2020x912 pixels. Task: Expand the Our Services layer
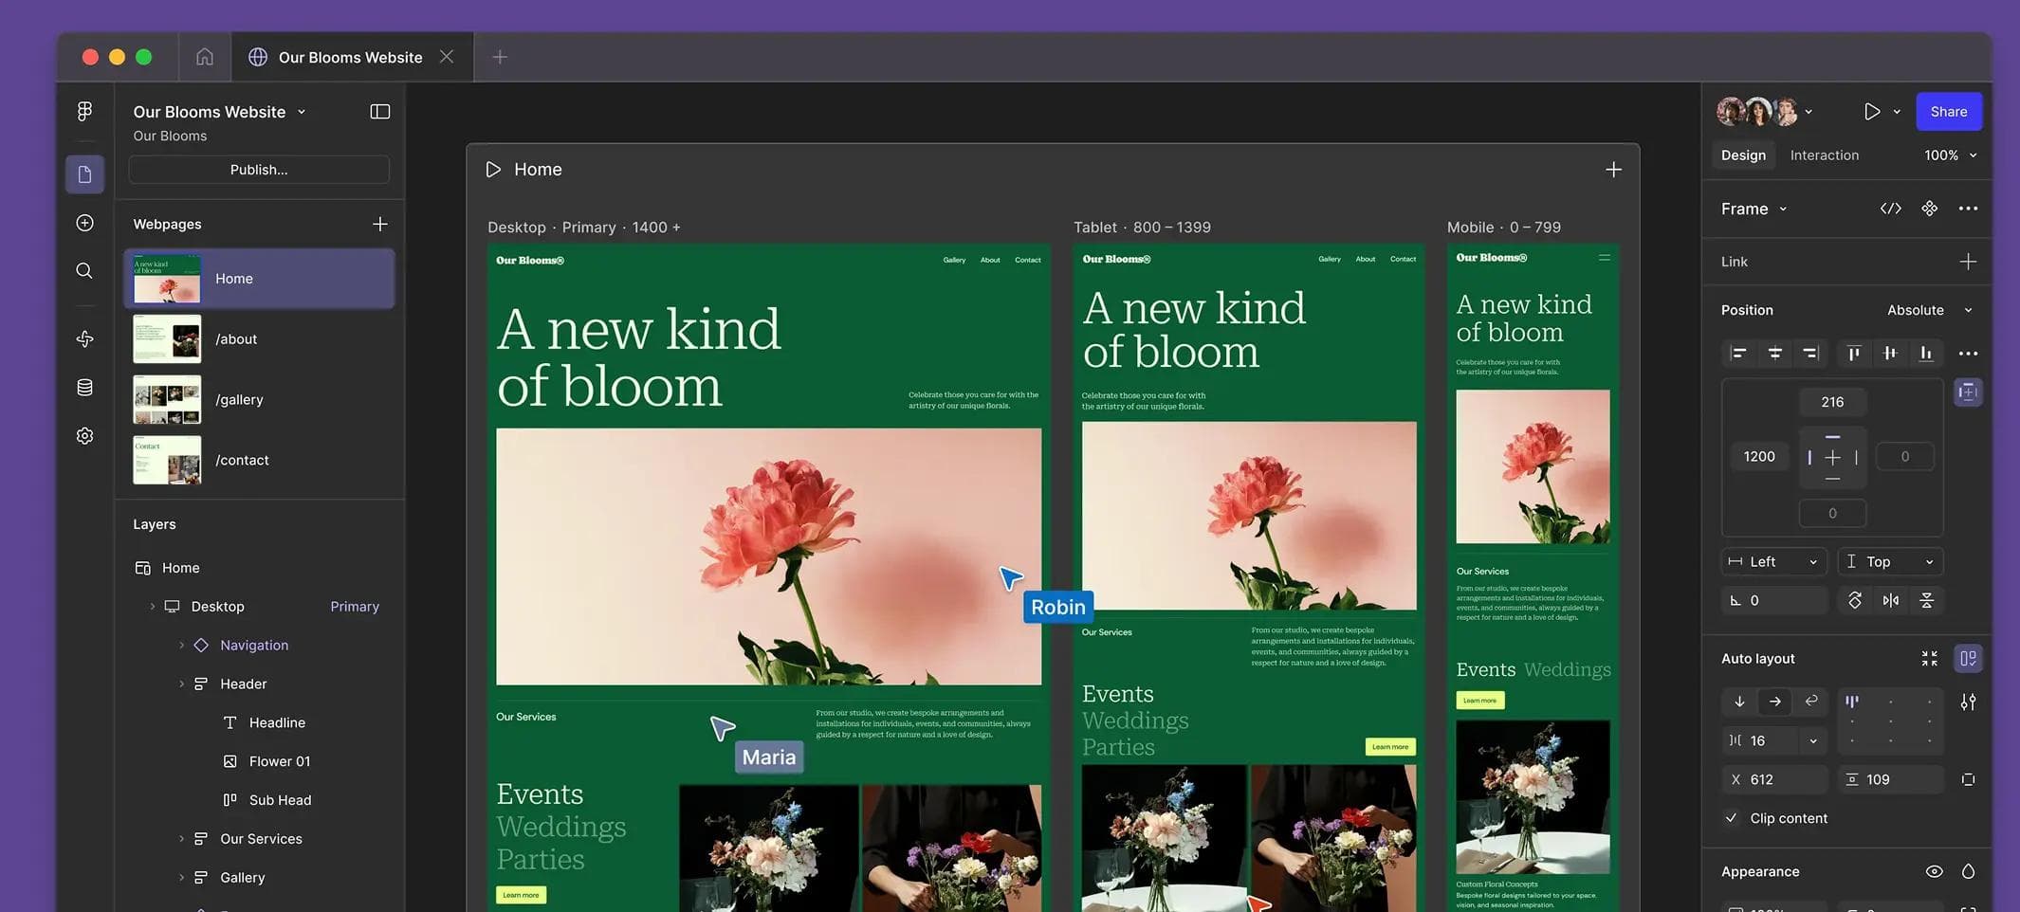pyautogui.click(x=181, y=839)
